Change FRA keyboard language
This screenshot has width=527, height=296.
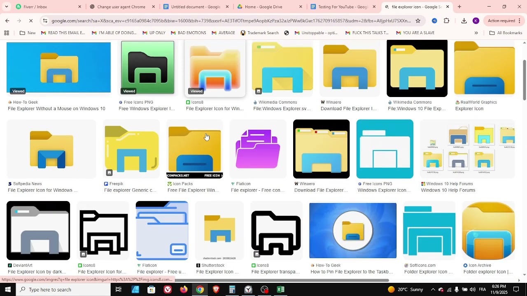click(x=482, y=289)
